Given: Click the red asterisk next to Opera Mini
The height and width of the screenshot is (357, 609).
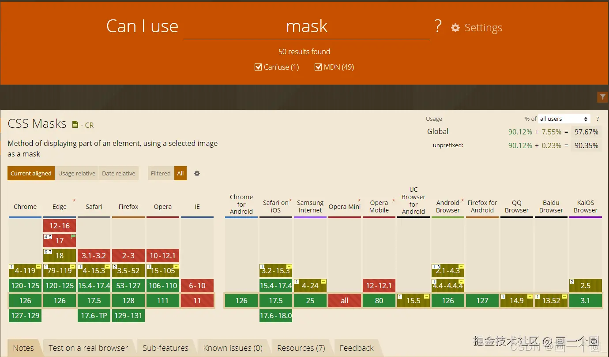Looking at the screenshot, I should 359,201.
